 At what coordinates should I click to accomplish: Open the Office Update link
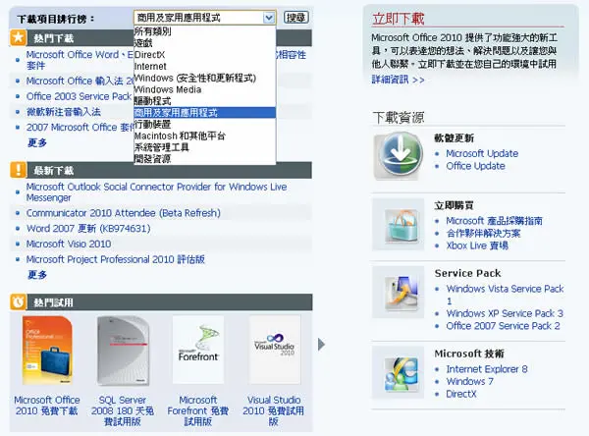(475, 166)
